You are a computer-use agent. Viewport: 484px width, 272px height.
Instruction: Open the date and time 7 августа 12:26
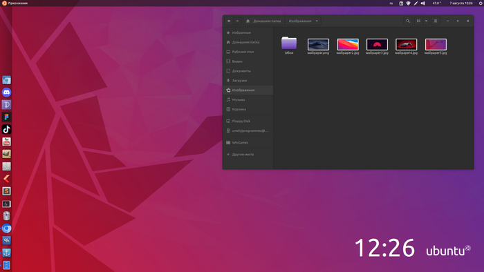(x=461, y=3)
